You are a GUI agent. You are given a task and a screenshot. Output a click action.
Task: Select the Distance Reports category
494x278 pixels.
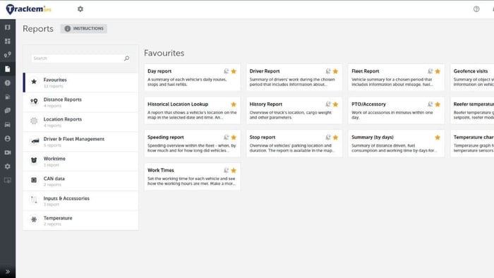(80, 102)
